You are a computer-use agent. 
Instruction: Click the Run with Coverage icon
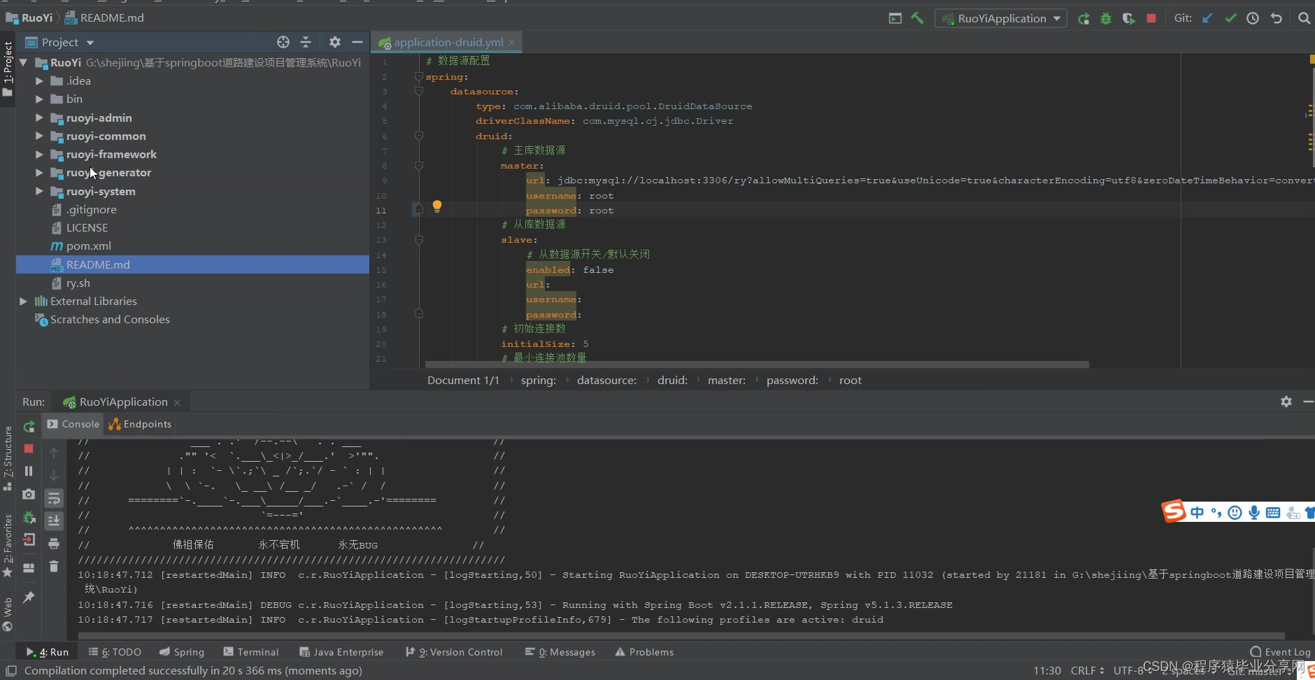(1128, 18)
